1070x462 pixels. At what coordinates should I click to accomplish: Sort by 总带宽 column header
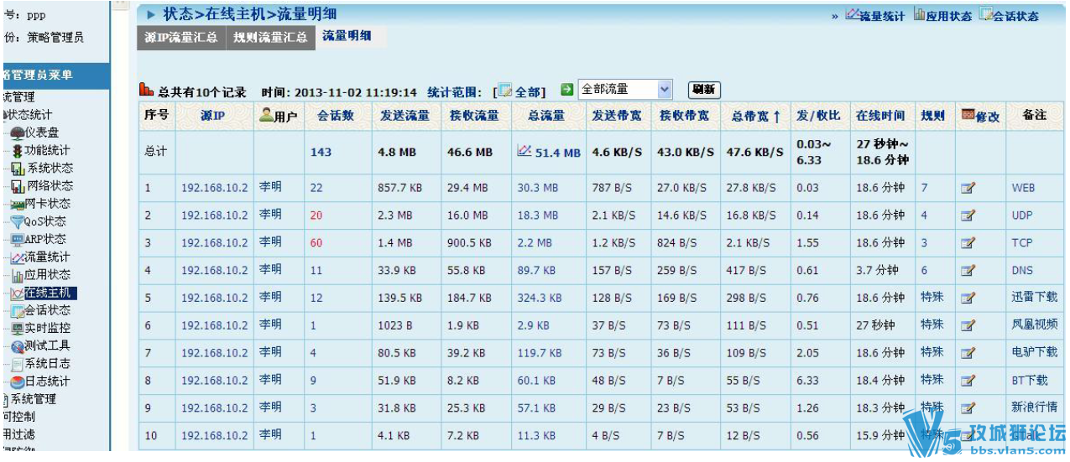coord(754,117)
